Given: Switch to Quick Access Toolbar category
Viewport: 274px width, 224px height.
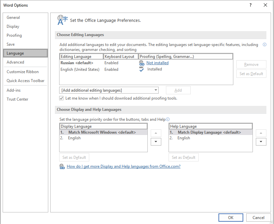Looking at the screenshot, I should (x=25, y=81).
